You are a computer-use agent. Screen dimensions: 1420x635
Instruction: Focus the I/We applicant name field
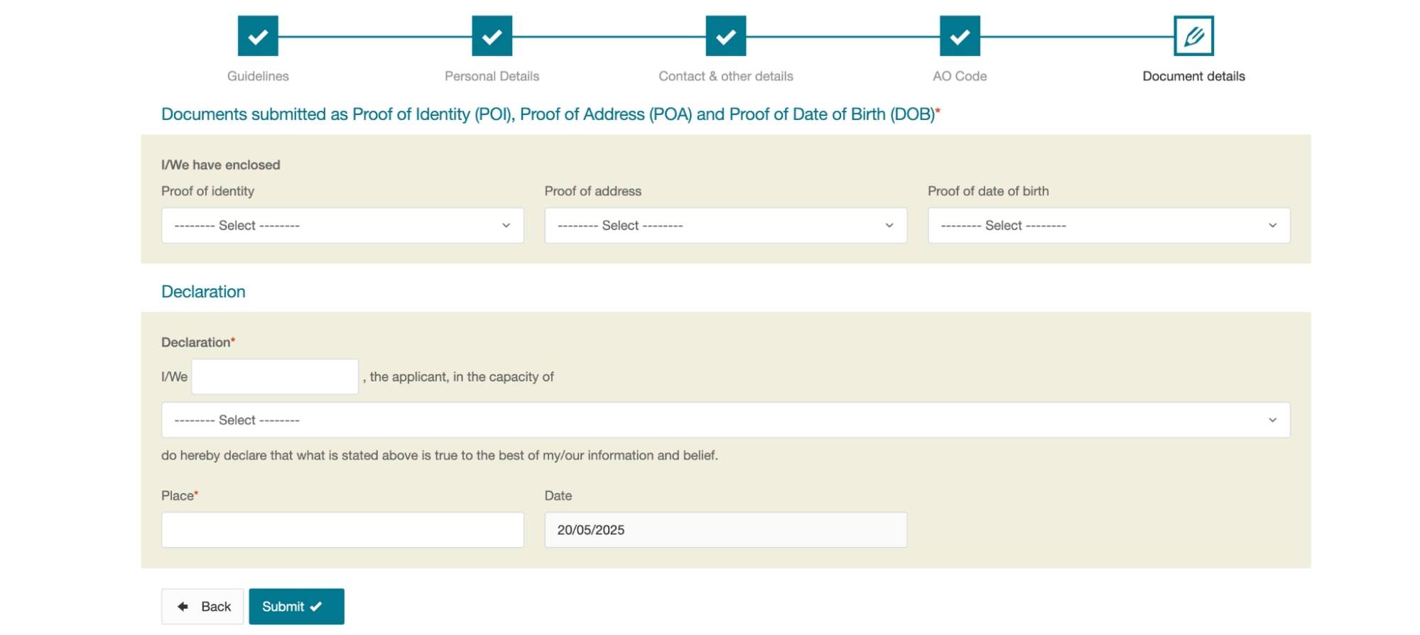coord(275,376)
